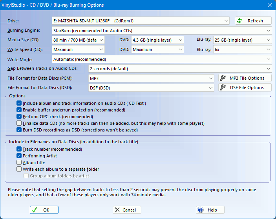The width and height of the screenshot is (276, 219).
Task: Open DSF File Options button
Action: (x=245, y=88)
